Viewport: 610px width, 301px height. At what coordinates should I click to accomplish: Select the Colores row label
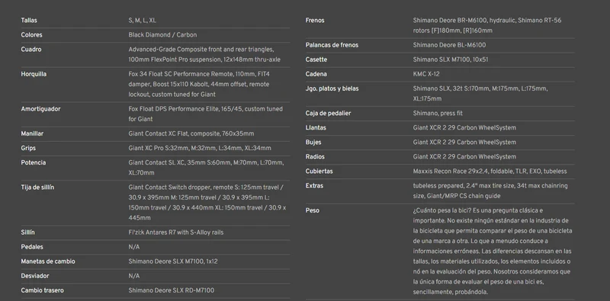point(31,34)
